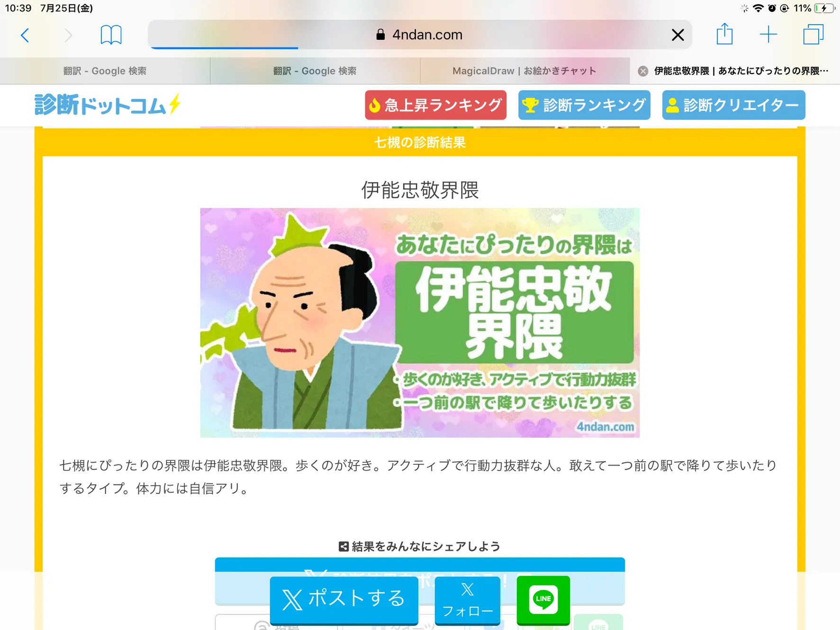The image size is (840, 630).
Task: Switch to the MagicalDraw お絵かきチャット tab
Action: [x=524, y=71]
